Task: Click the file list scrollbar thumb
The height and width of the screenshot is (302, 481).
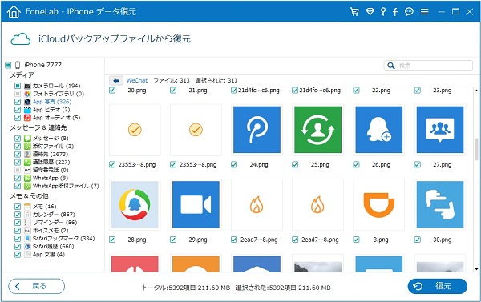Action: tap(476, 149)
